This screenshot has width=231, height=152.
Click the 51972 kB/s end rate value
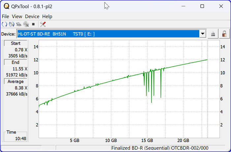click(16, 75)
